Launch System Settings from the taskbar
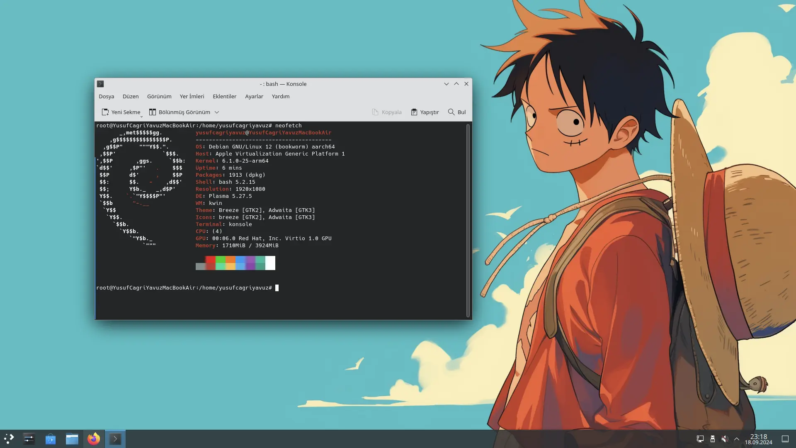The width and height of the screenshot is (796, 448). point(29,439)
